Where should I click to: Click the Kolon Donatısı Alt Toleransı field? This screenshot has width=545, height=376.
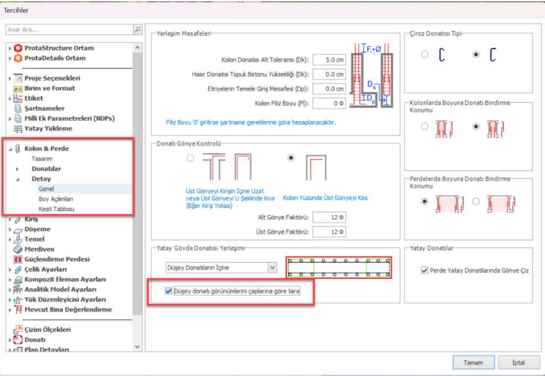(329, 60)
